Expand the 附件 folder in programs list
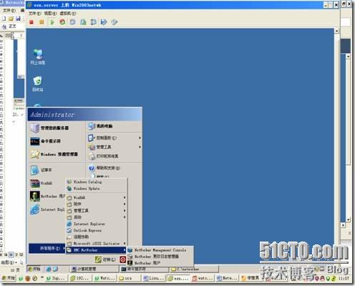The image size is (355, 286). click(x=97, y=204)
